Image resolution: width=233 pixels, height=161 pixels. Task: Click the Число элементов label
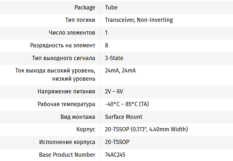click(72, 33)
